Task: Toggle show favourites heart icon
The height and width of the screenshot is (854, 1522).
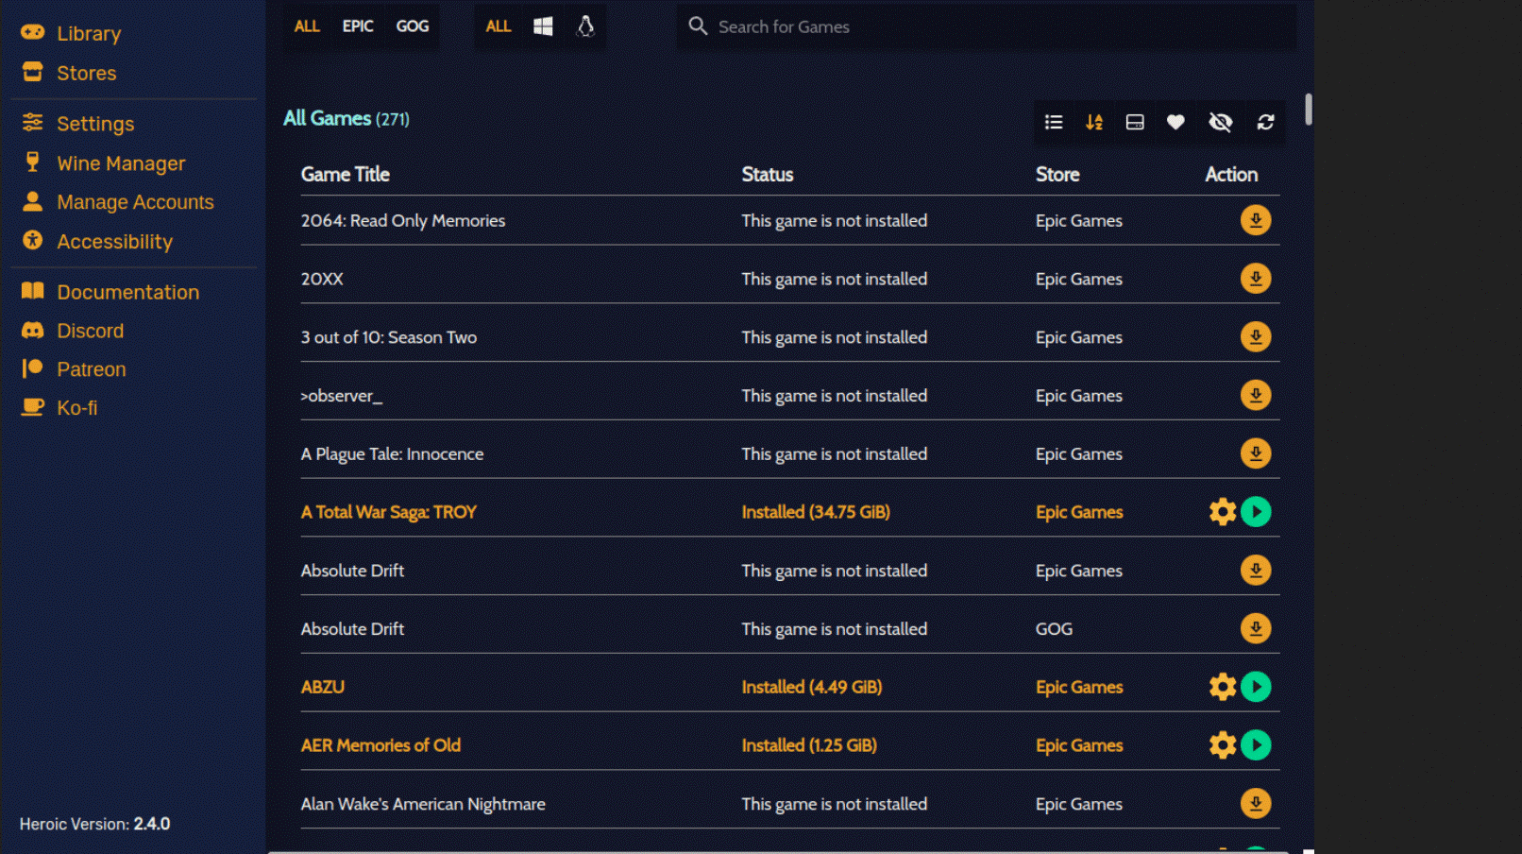Action: click(x=1175, y=122)
